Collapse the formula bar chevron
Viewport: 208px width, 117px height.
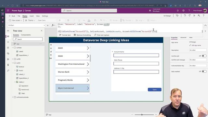(205, 25)
